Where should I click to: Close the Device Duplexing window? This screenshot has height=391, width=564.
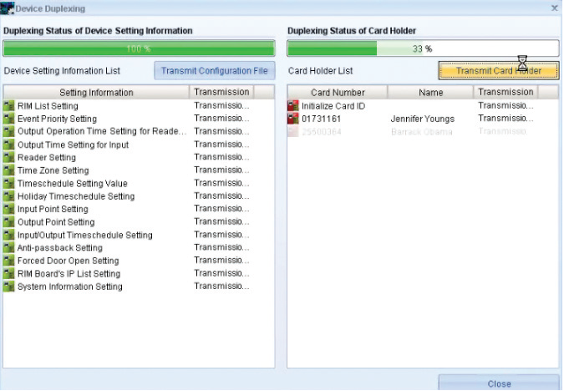point(554,8)
